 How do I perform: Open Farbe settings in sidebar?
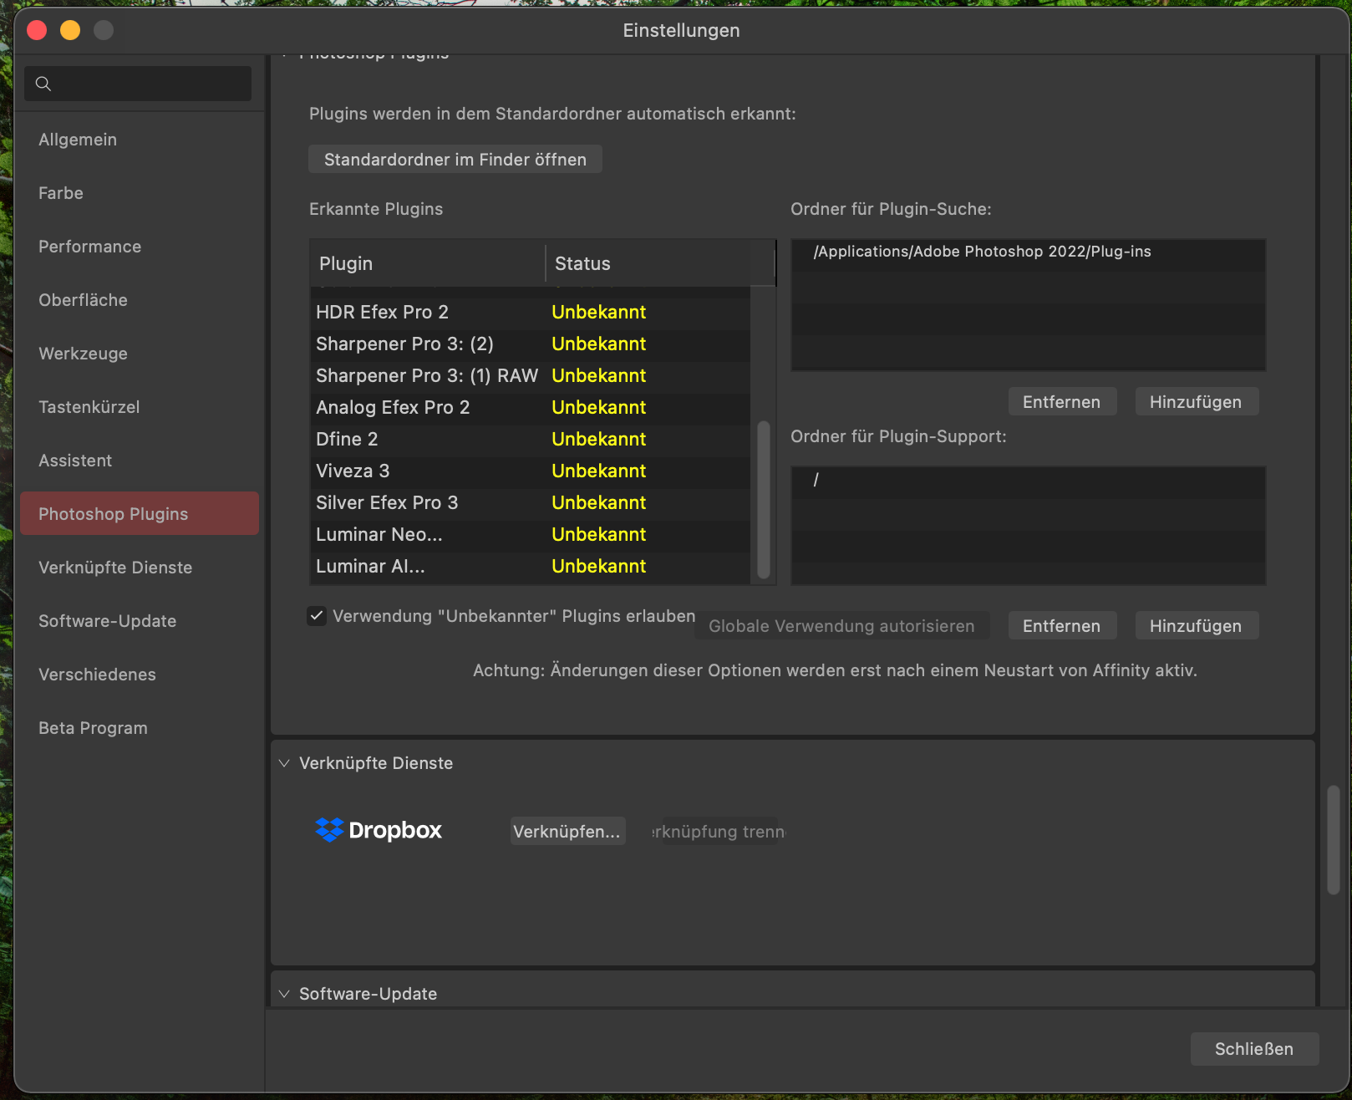[140, 193]
